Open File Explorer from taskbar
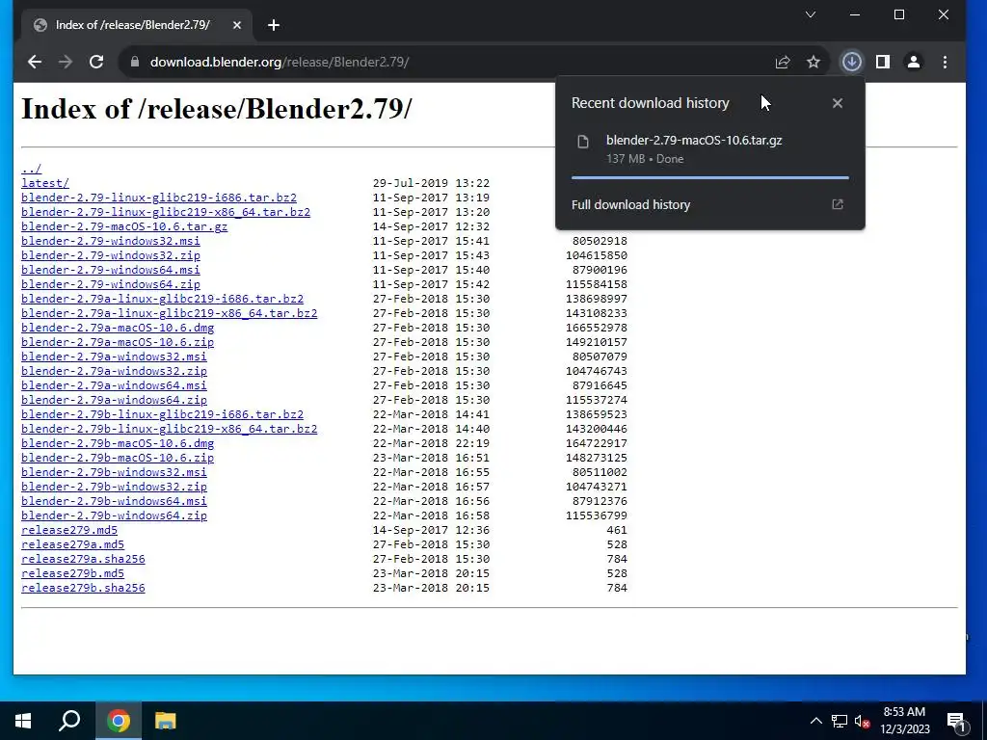The height and width of the screenshot is (740, 987). coord(165,721)
